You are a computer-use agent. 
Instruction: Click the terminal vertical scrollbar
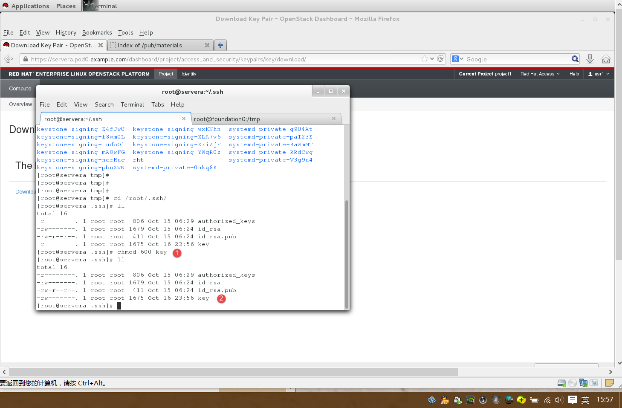(x=347, y=254)
